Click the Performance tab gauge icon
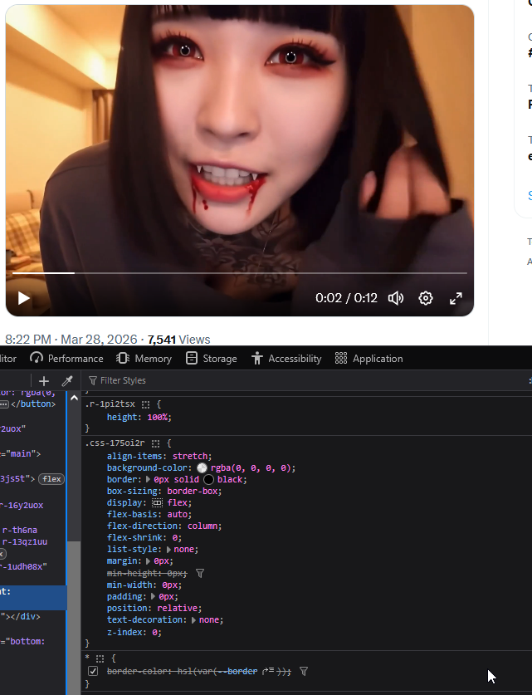This screenshot has width=532, height=695. pos(37,358)
